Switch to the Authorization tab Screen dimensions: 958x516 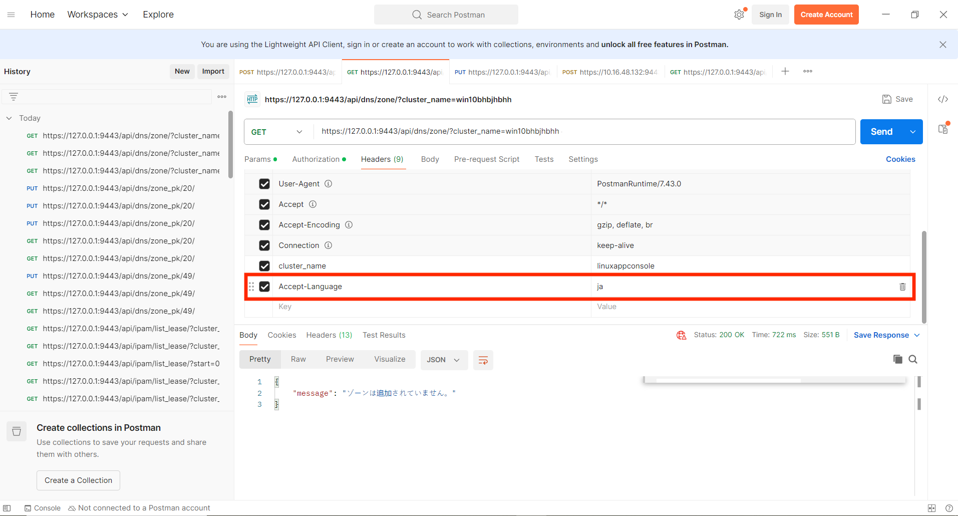[x=316, y=159]
